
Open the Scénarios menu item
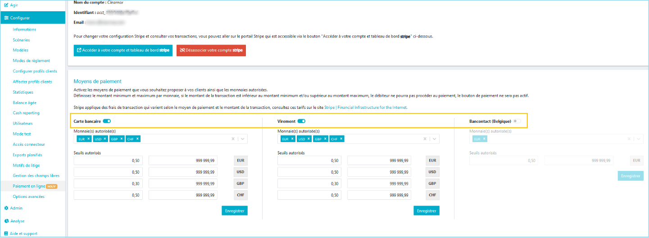21,40
